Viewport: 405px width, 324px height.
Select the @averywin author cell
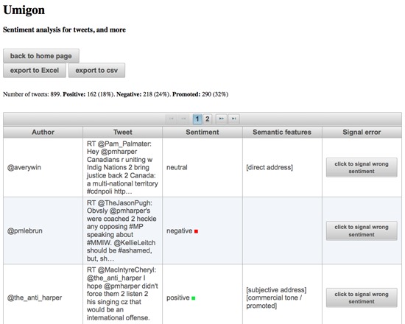click(43, 167)
